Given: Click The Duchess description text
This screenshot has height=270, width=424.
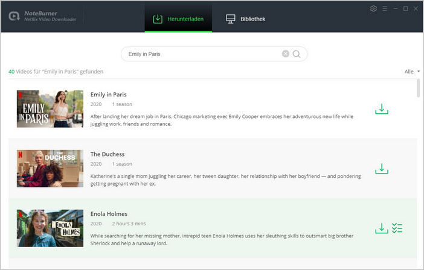Looking at the screenshot, I should point(225,180).
